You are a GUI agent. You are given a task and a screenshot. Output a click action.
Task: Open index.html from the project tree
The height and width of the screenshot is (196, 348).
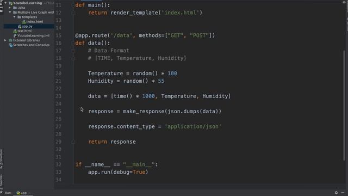pyautogui.click(x=35, y=22)
